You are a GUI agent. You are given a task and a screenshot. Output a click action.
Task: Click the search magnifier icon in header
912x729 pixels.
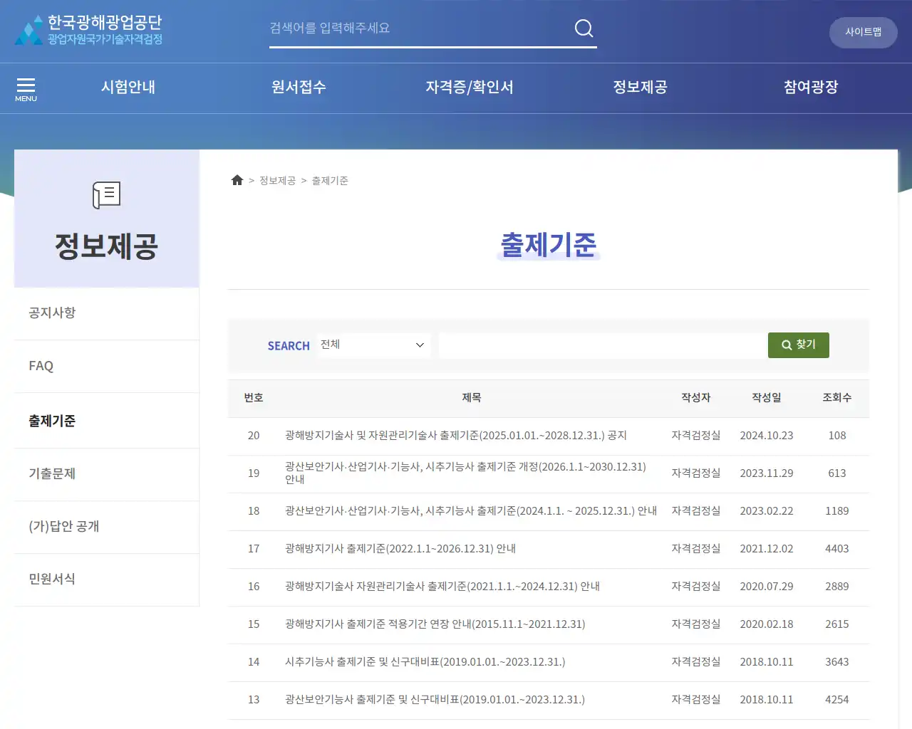tap(584, 28)
